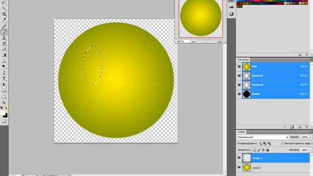Load channel as selection icon
The image size is (313, 176).
pyautogui.click(x=285, y=127)
